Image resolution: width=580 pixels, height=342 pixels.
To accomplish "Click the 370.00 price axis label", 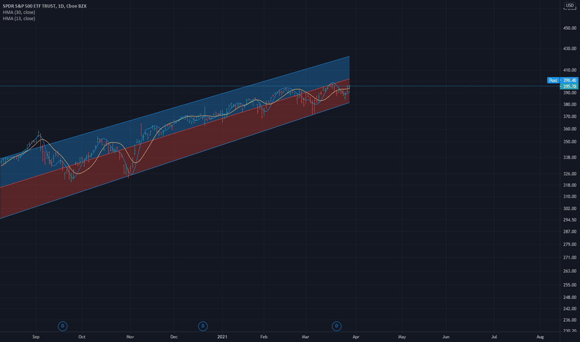I will [569, 116].
